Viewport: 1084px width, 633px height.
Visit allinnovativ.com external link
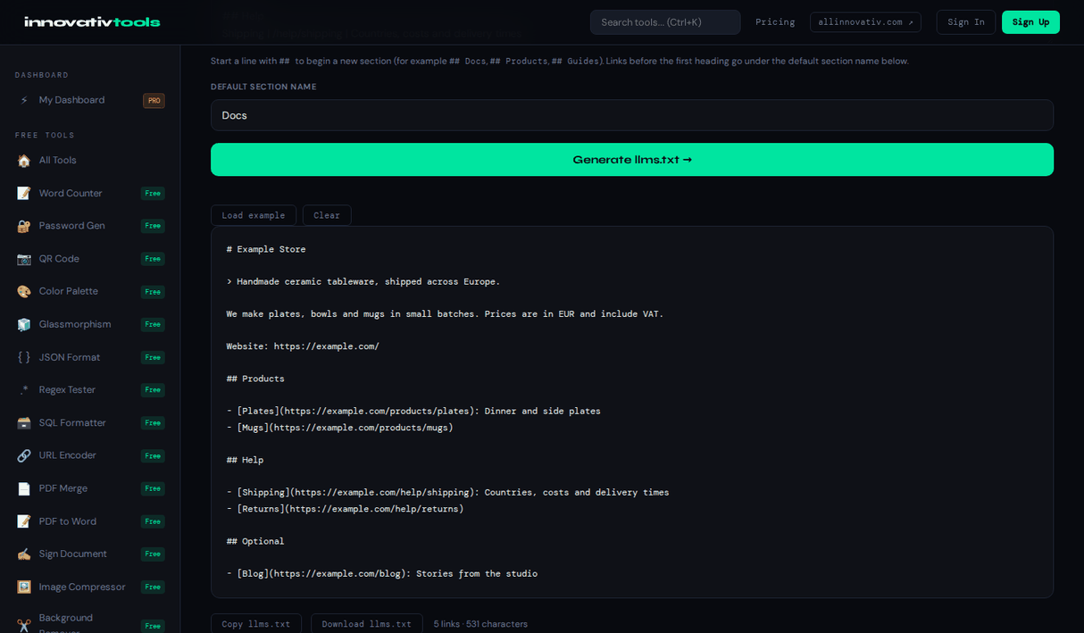[x=866, y=22]
